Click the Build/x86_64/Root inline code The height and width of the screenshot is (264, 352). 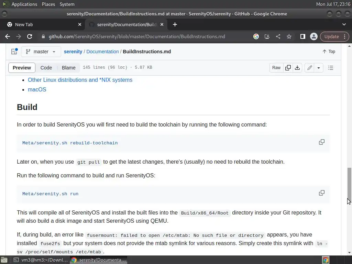205,213
